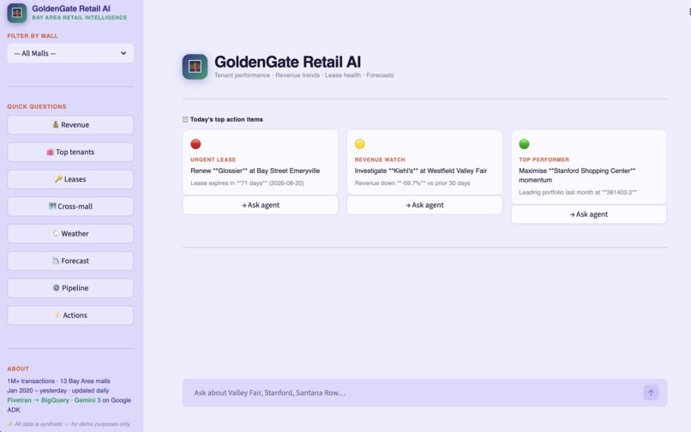Click the URGENT LEASE label
The image size is (691, 432).
213,159
